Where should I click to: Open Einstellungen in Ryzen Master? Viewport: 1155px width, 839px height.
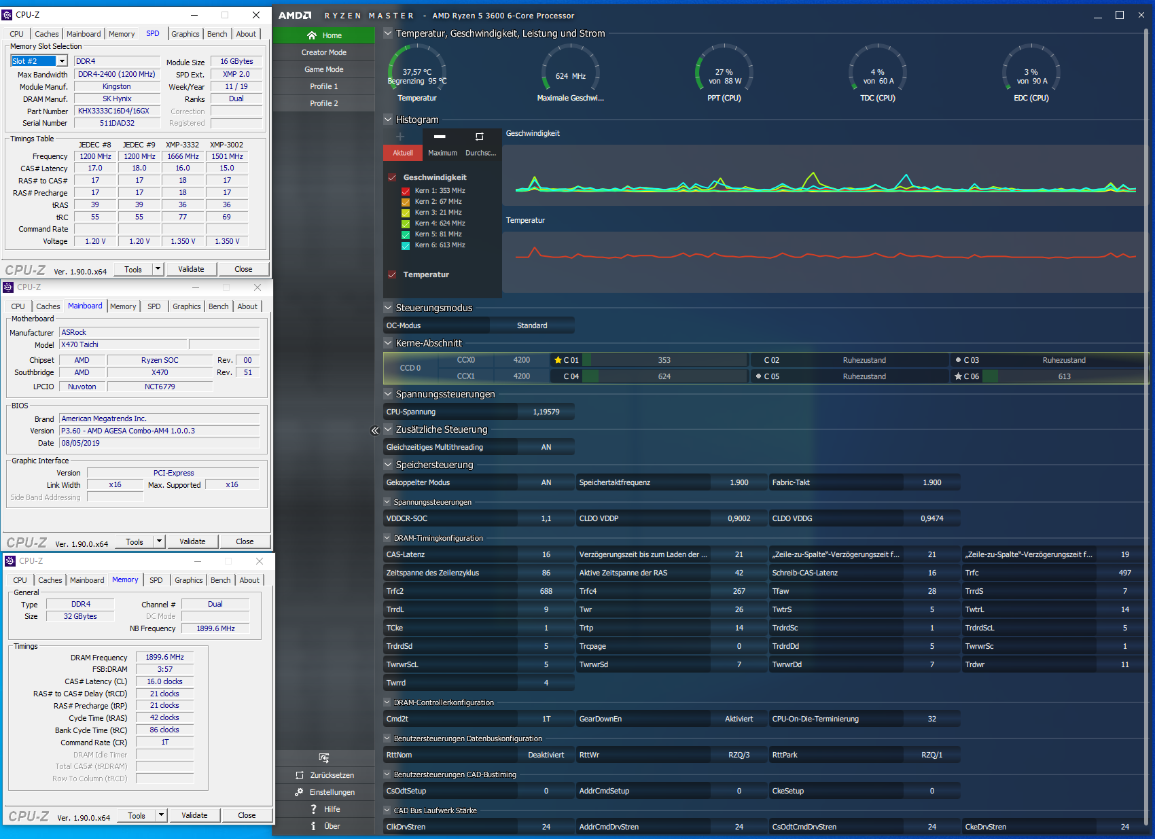(325, 792)
